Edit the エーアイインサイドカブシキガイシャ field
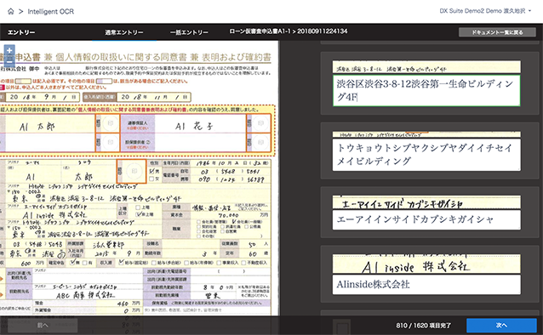The image size is (543, 335). [x=426, y=219]
